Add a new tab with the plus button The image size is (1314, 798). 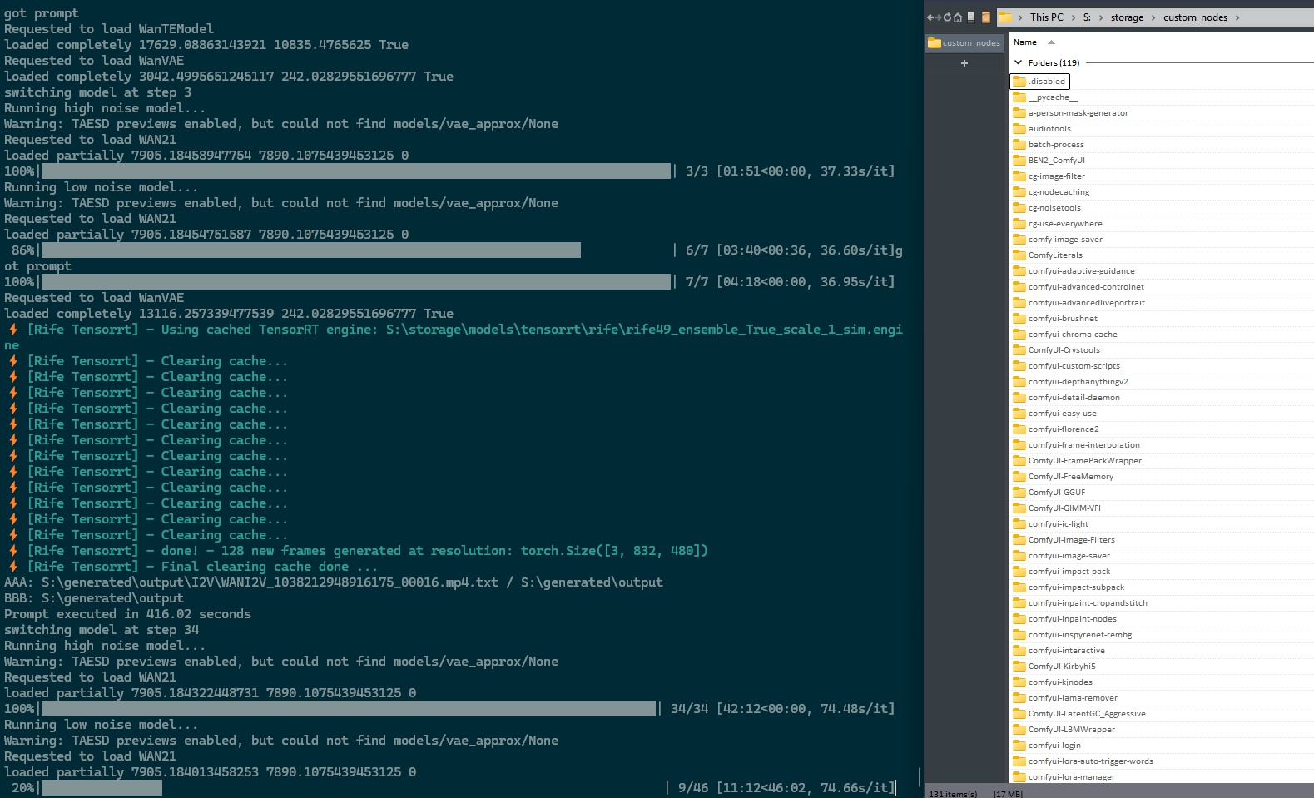click(964, 63)
